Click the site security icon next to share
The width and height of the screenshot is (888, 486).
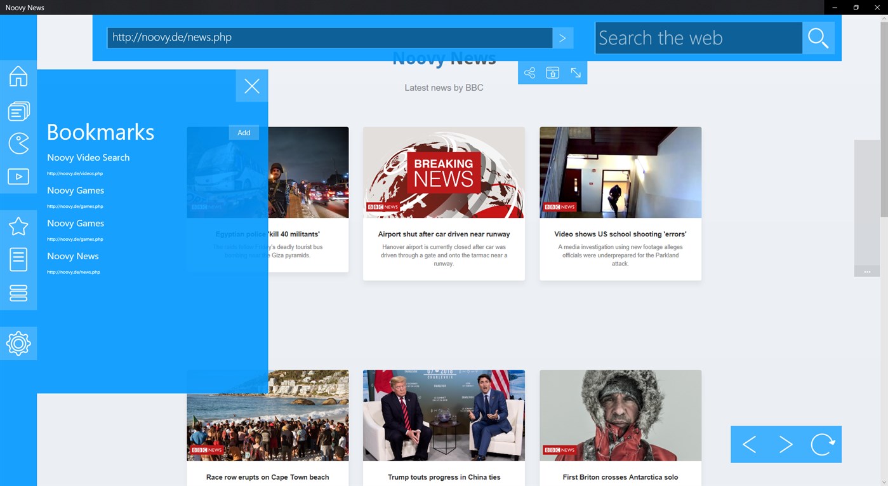(x=552, y=72)
